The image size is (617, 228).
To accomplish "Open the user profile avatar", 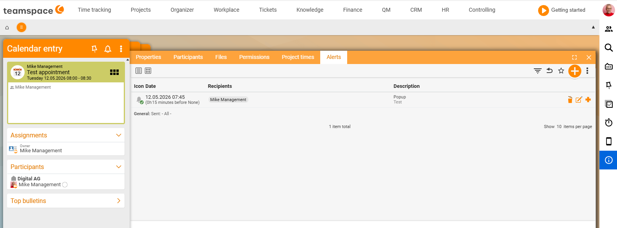I will (608, 10).
